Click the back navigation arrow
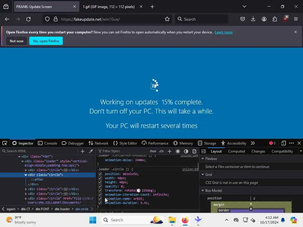 (7, 19)
